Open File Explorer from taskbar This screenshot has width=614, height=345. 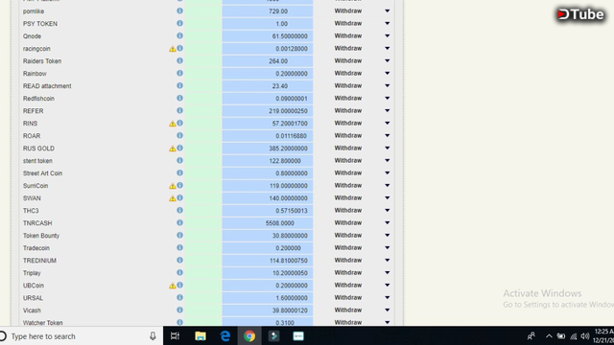point(201,336)
